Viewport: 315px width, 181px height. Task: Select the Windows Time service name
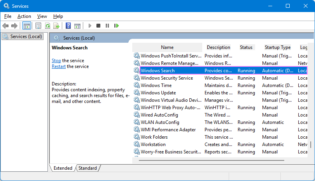[x=156, y=85]
